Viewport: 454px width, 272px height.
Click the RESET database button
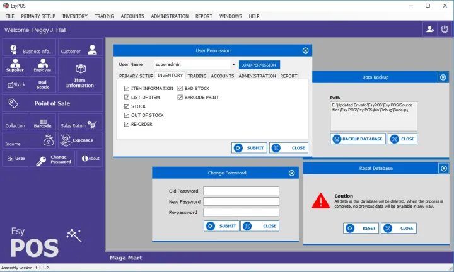click(361, 229)
